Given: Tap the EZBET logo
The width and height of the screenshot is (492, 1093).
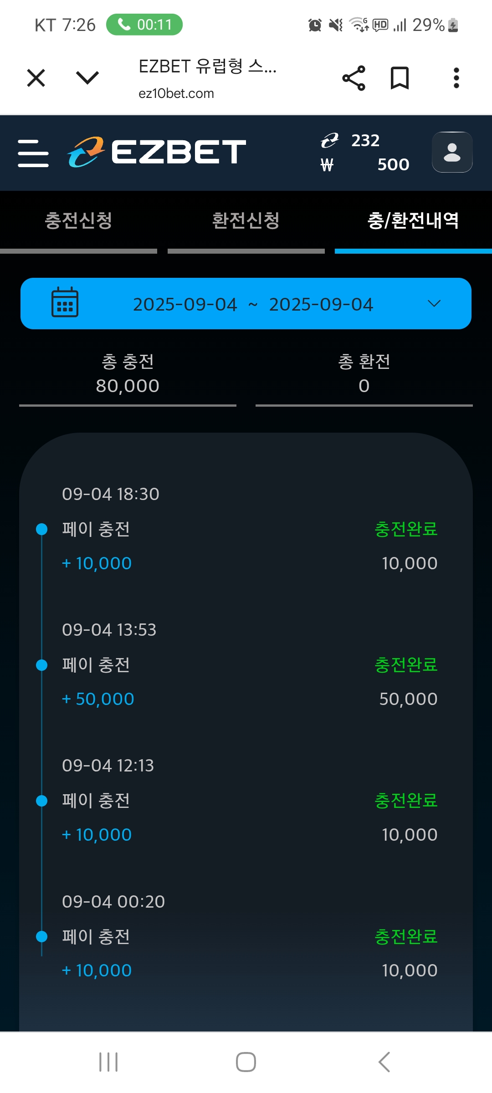Looking at the screenshot, I should tap(156, 152).
